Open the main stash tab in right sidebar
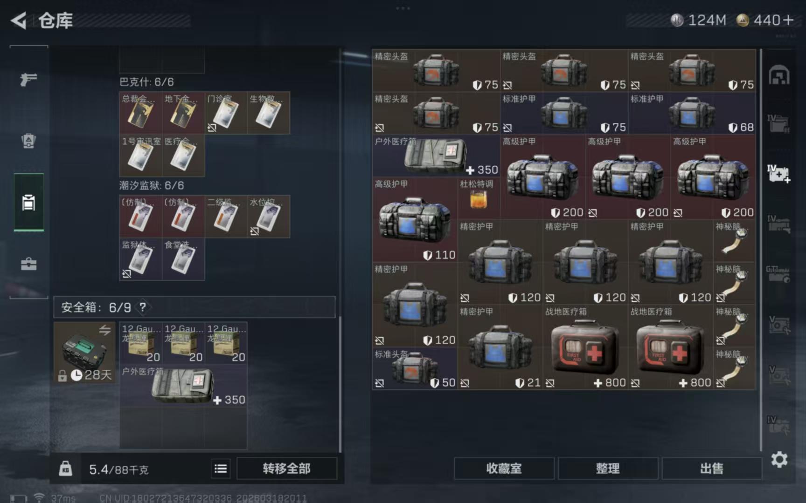This screenshot has height=503, width=806. 779,75
